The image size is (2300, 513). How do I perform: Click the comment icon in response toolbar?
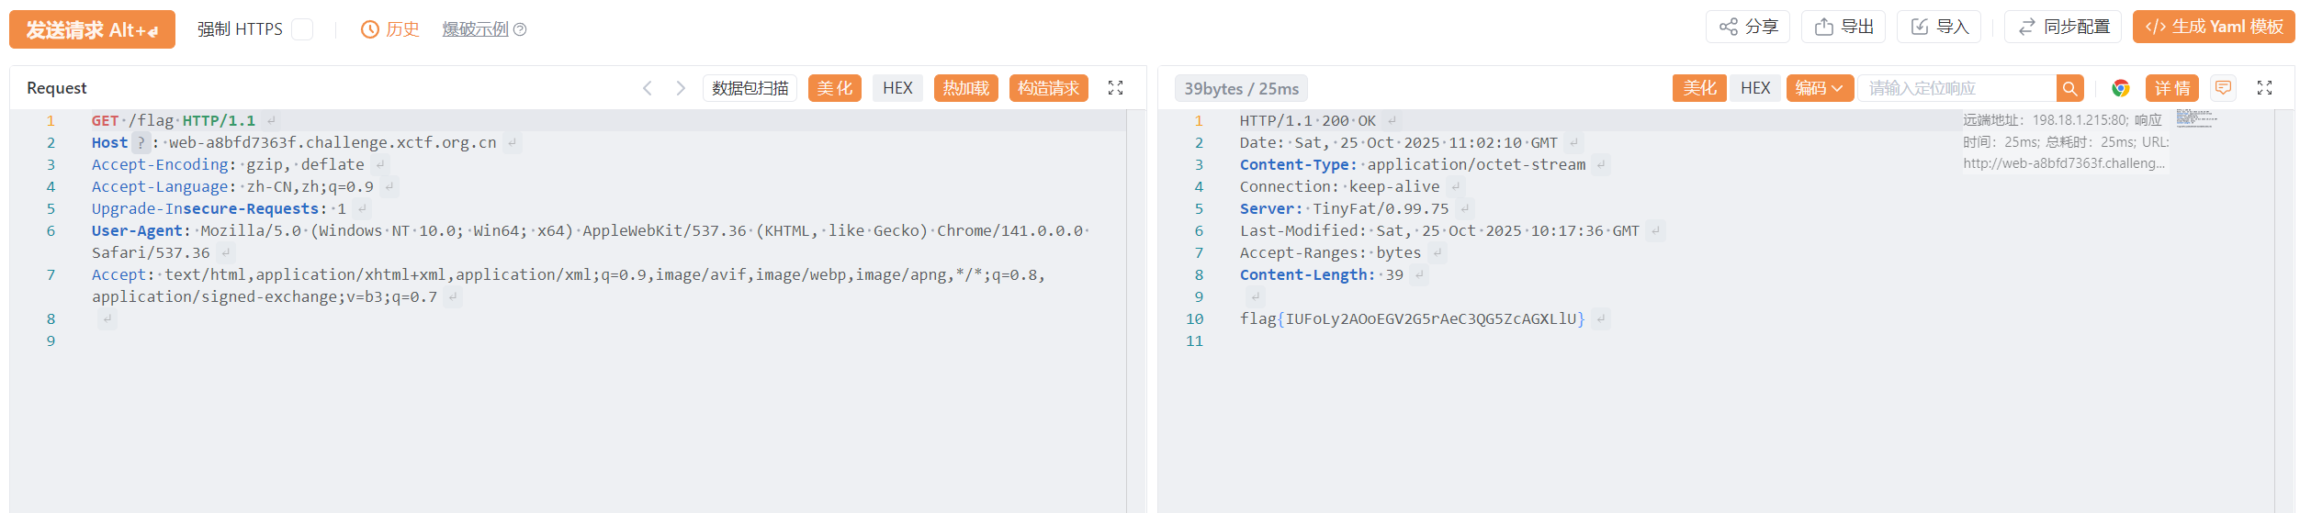(x=2223, y=88)
